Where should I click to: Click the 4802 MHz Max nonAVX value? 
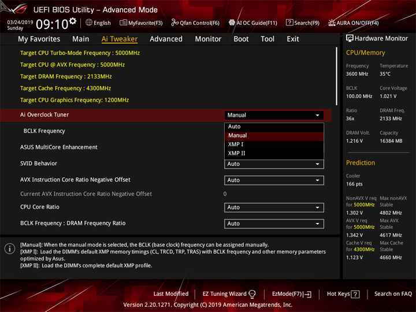point(391,213)
